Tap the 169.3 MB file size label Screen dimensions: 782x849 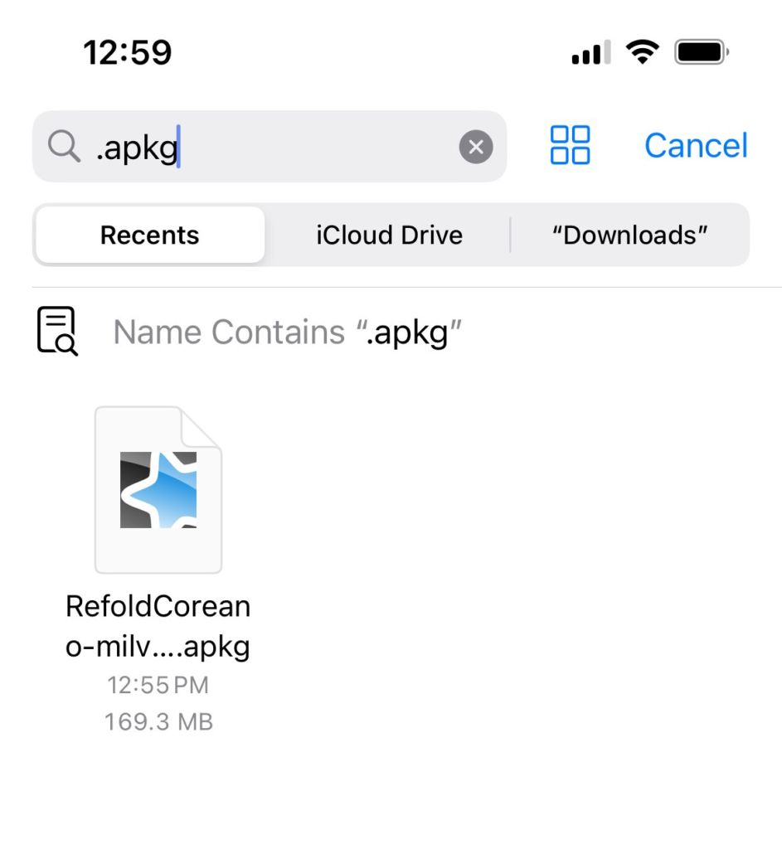[x=158, y=722]
